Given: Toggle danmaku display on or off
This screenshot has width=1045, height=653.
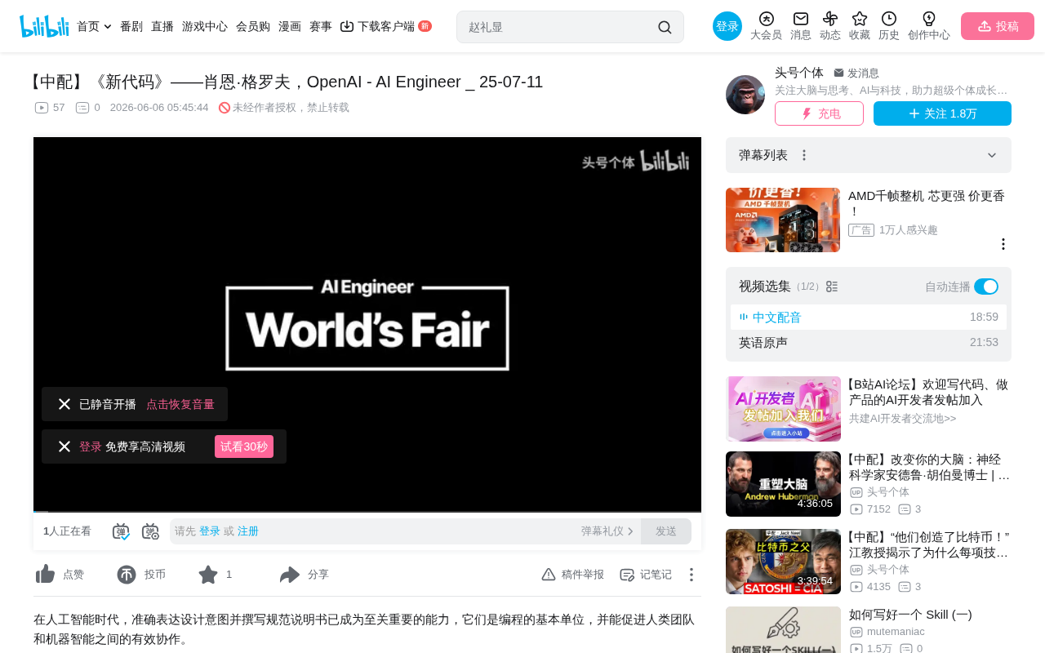Looking at the screenshot, I should click(x=121, y=531).
